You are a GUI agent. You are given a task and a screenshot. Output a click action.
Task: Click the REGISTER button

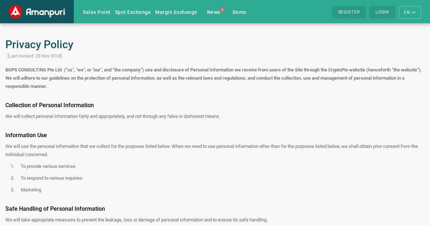(x=349, y=12)
